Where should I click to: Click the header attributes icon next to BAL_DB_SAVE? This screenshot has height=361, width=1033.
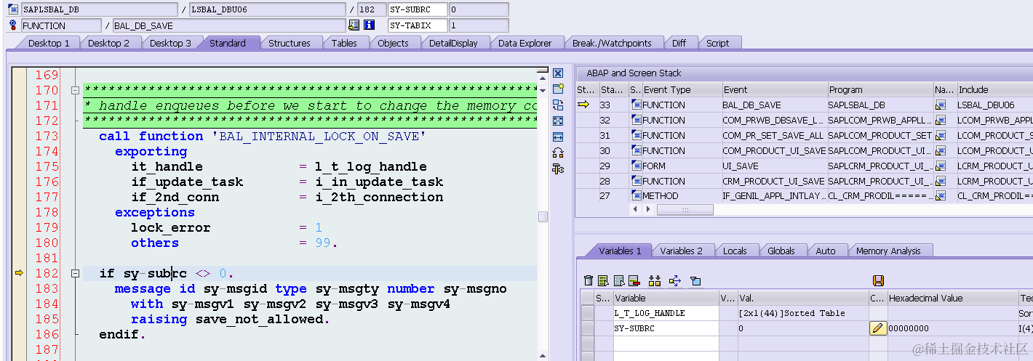point(354,25)
